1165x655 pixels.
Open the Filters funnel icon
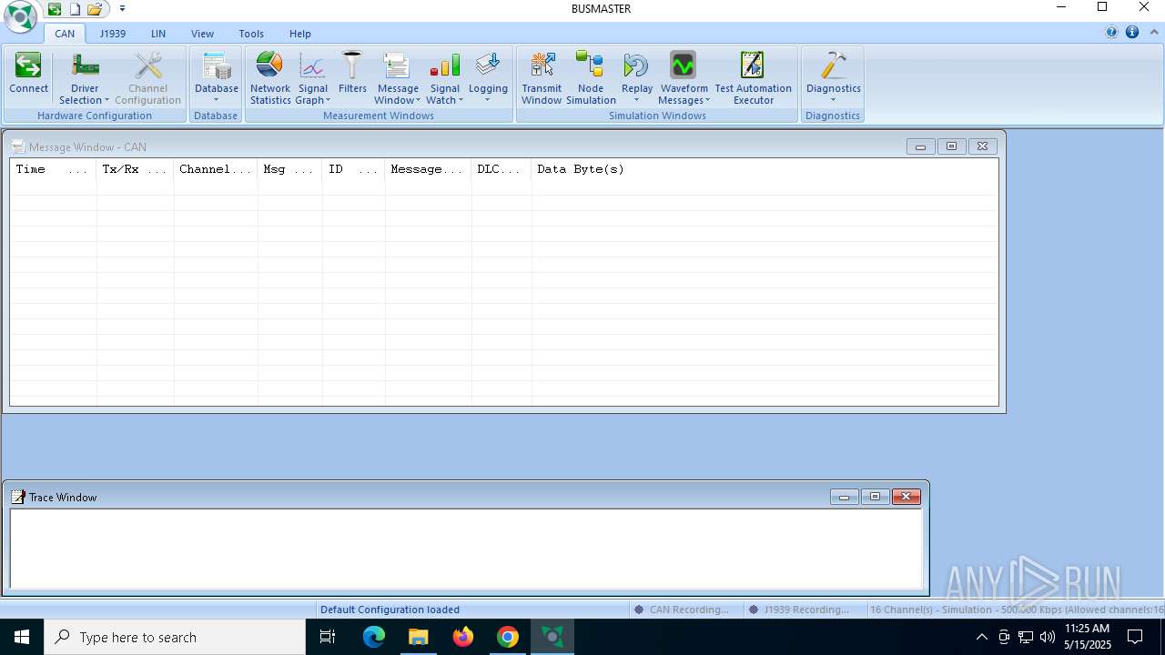coord(352,65)
